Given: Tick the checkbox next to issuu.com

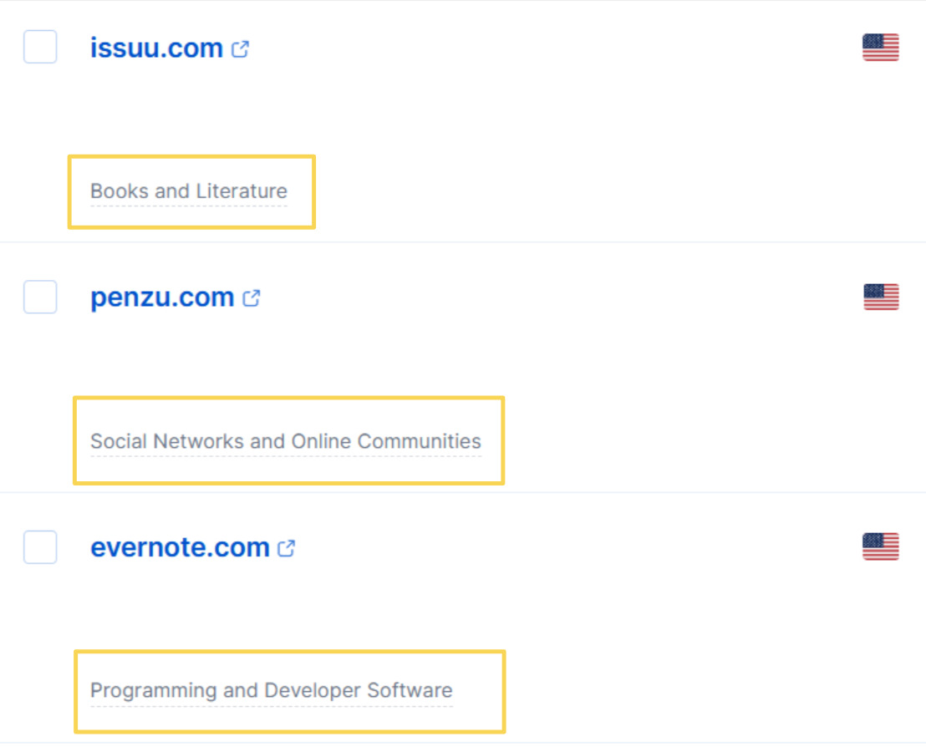Looking at the screenshot, I should point(40,47).
